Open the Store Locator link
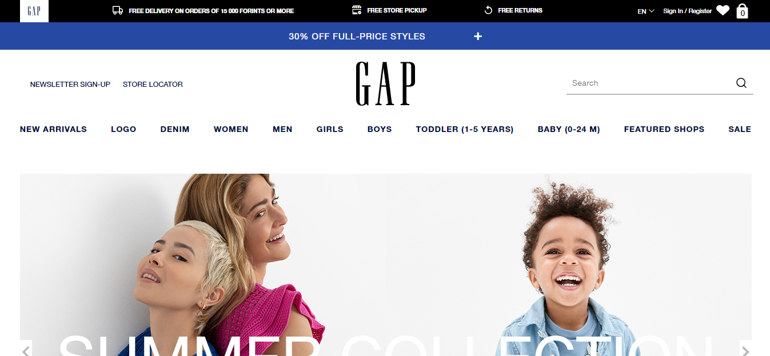Image resolution: width=770 pixels, height=356 pixels. (153, 84)
